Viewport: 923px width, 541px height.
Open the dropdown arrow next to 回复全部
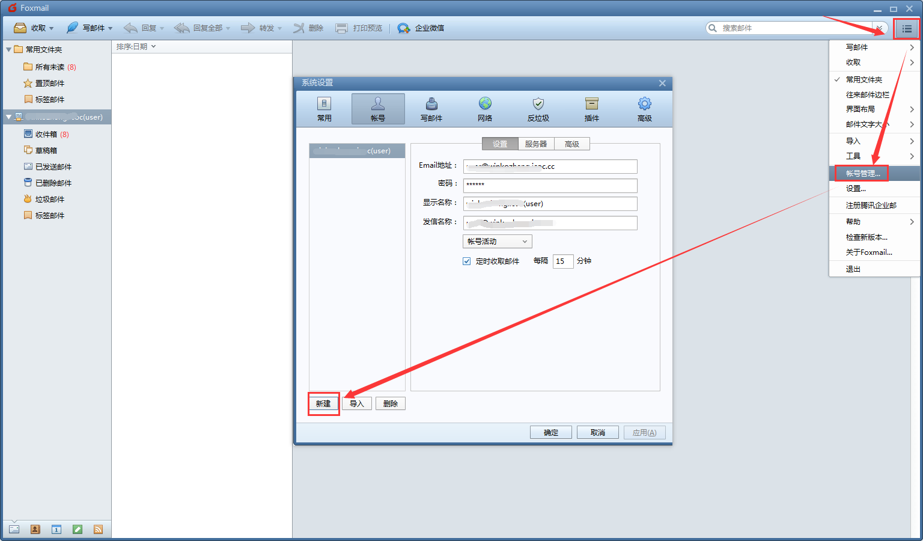[228, 29]
